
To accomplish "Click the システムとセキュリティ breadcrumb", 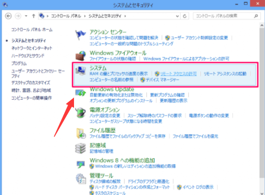I will [x=105, y=16].
